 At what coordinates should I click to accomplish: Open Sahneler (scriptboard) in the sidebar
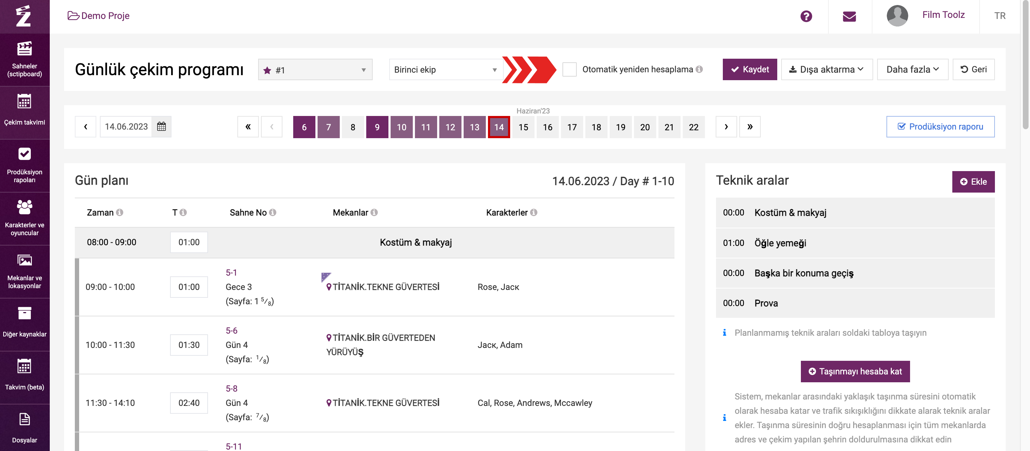24,60
